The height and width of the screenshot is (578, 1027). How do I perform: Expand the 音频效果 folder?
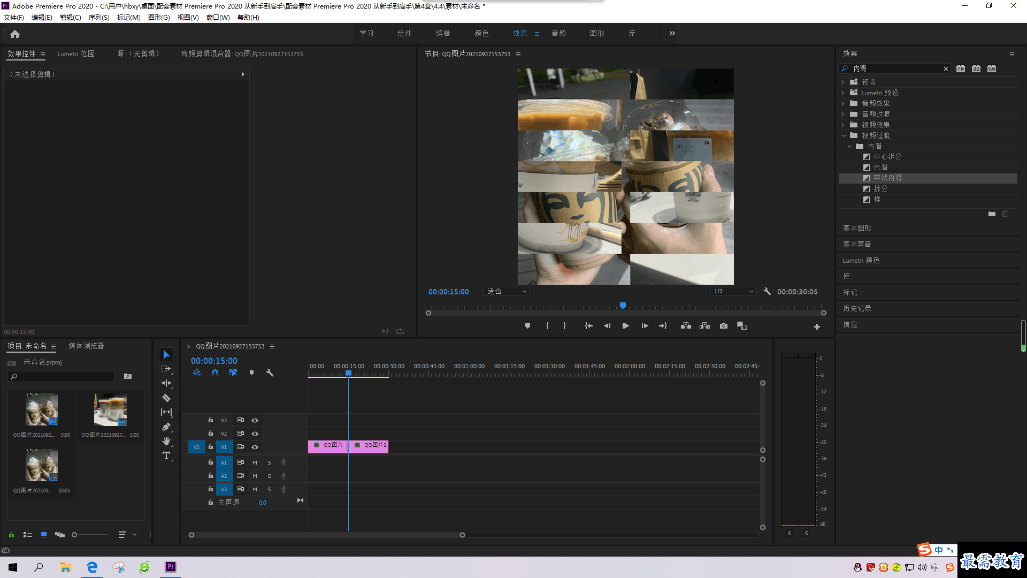pos(843,103)
